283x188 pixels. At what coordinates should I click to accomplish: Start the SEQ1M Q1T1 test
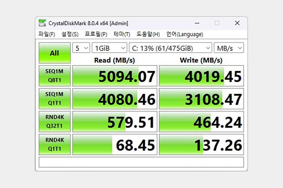click(x=55, y=98)
